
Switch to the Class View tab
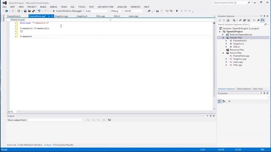pyautogui.click(x=258, y=89)
